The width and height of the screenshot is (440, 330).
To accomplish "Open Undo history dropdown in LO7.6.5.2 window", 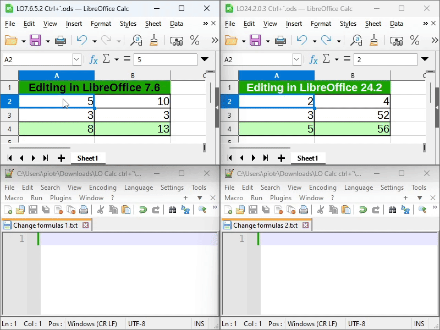I will point(95,42).
